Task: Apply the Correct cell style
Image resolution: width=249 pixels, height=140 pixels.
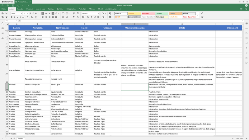Action: (x=162, y=14)
